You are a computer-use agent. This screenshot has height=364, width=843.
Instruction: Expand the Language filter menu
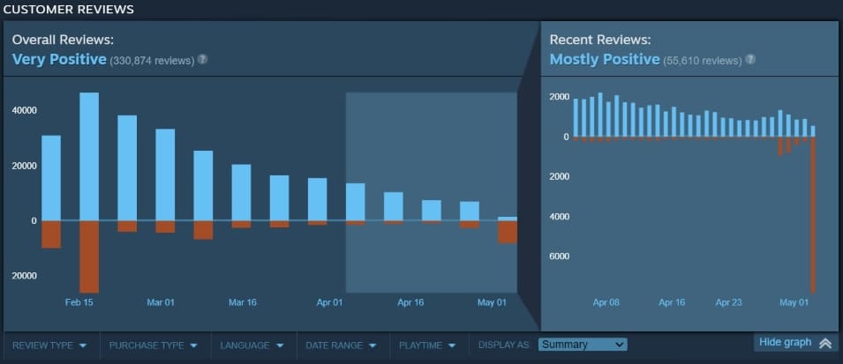tap(252, 345)
